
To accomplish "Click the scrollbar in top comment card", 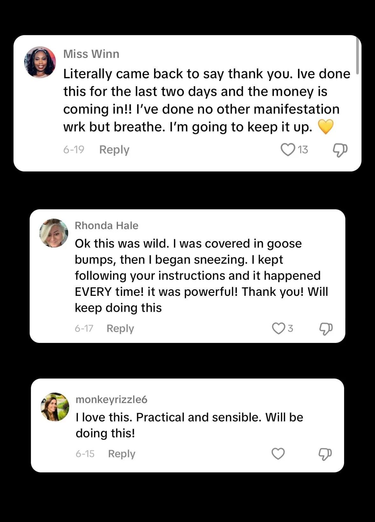I will 358,56.
